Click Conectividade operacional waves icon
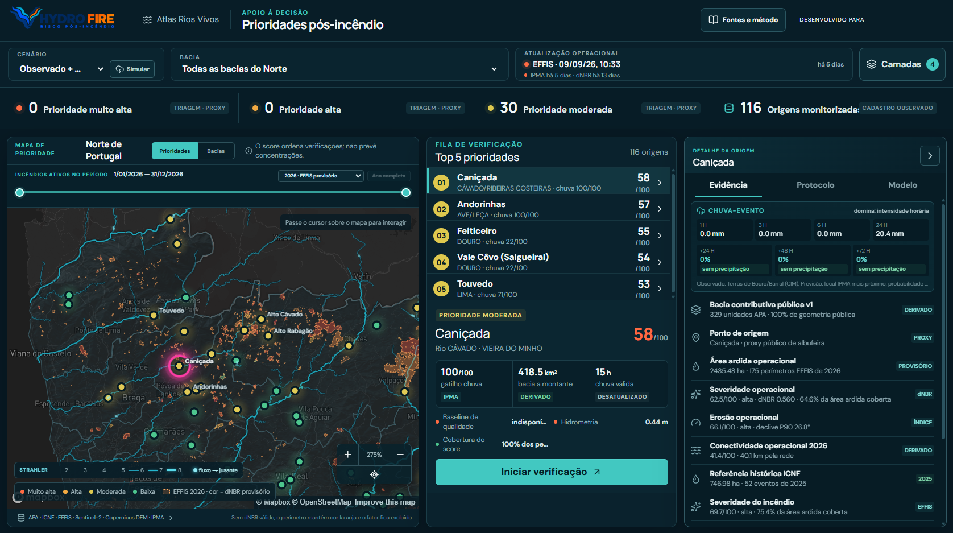Image resolution: width=953 pixels, height=533 pixels. point(695,451)
